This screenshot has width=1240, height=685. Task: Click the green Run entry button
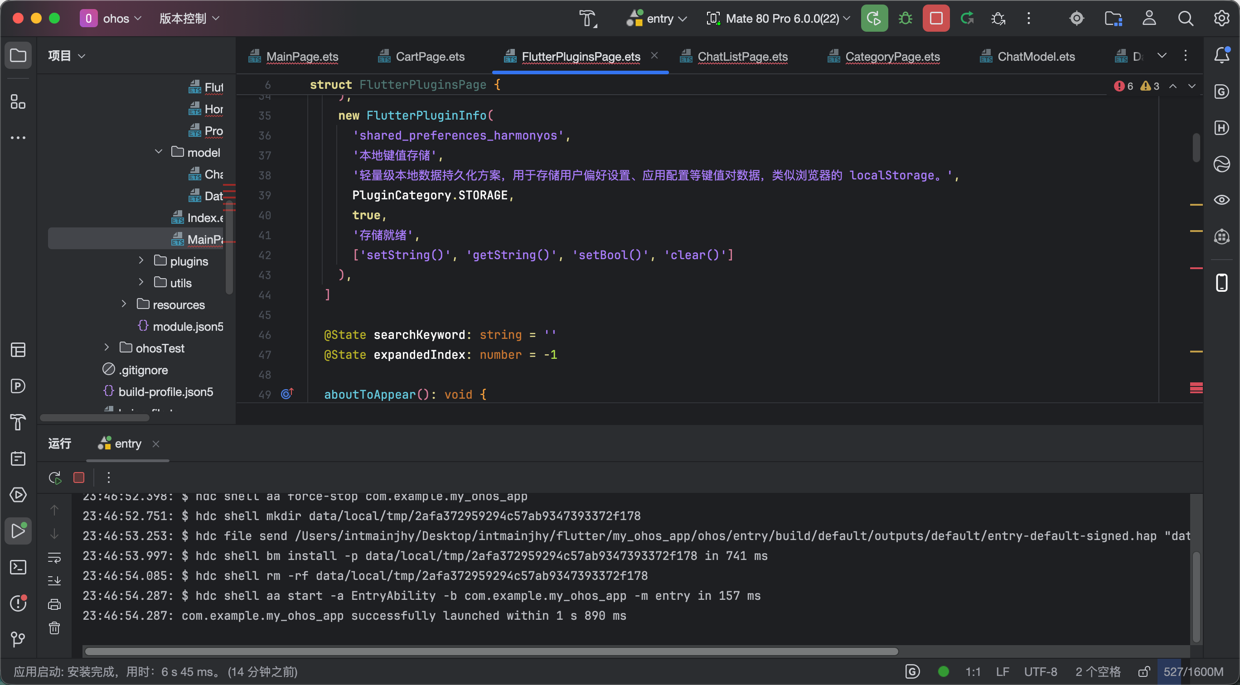[x=874, y=18]
